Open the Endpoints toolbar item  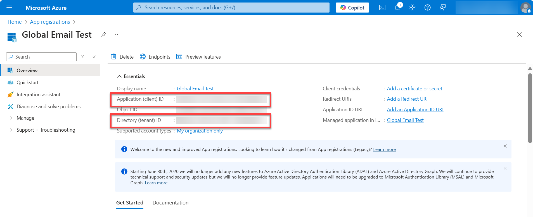click(x=155, y=57)
